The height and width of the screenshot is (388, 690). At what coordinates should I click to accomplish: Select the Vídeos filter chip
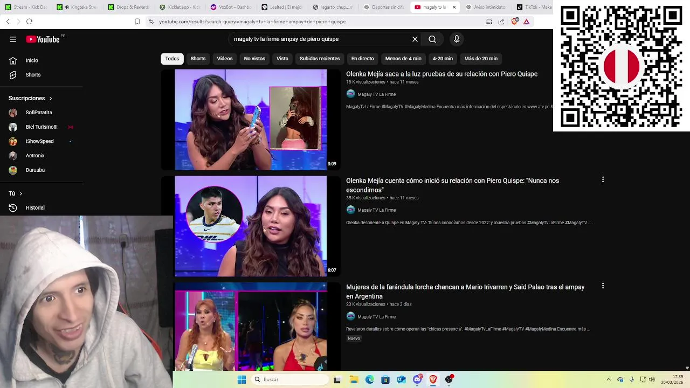click(x=225, y=59)
